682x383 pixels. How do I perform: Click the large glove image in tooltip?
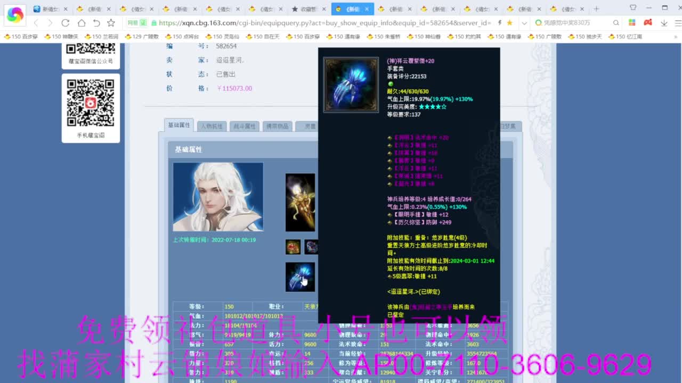(x=351, y=85)
